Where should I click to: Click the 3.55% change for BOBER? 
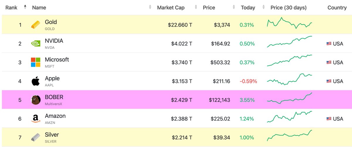pyautogui.click(x=247, y=100)
